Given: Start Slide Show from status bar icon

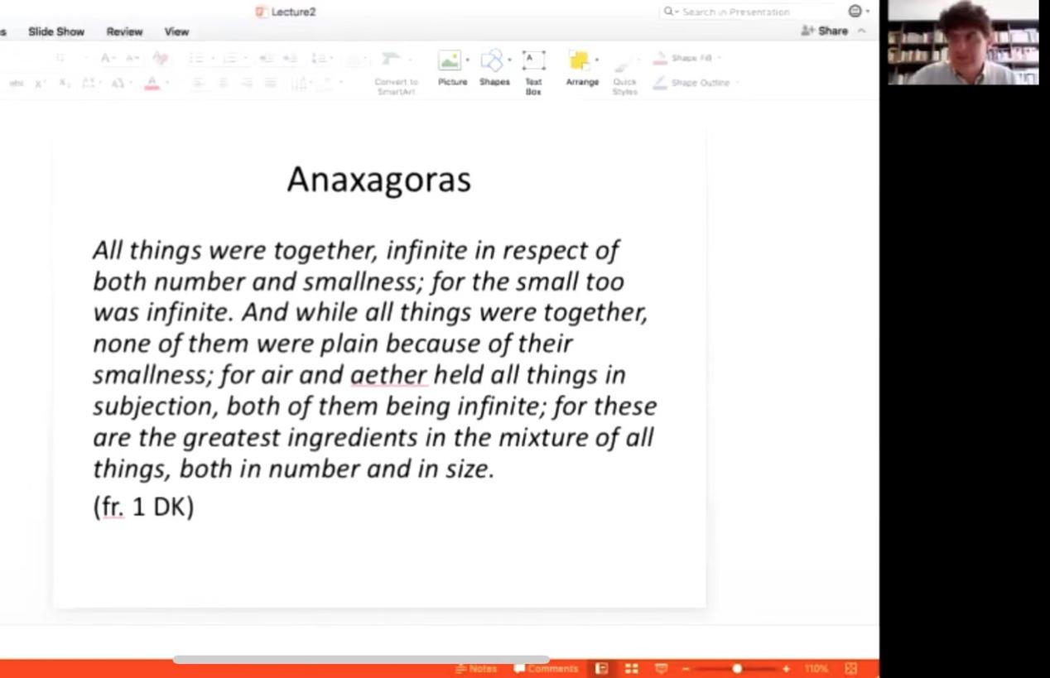Looking at the screenshot, I should point(661,669).
